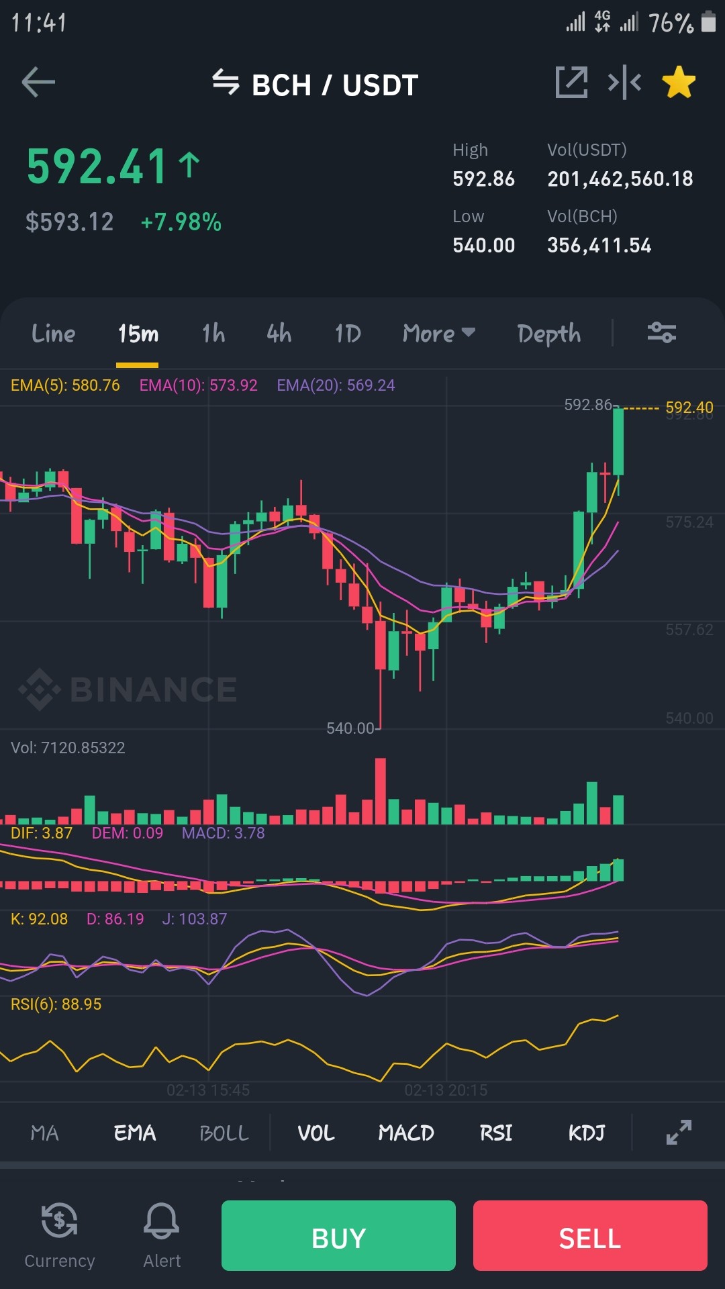Open chart settings sliders icon
725x1289 pixels.
pyautogui.click(x=661, y=332)
